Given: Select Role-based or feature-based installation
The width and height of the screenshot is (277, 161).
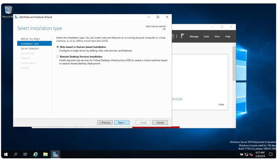Looking at the screenshot, I should tap(58, 47).
